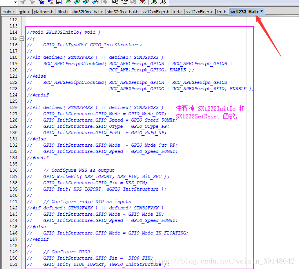The width and height of the screenshot is (299, 269).
Task: Open the fifo.h tab
Action: point(63,12)
